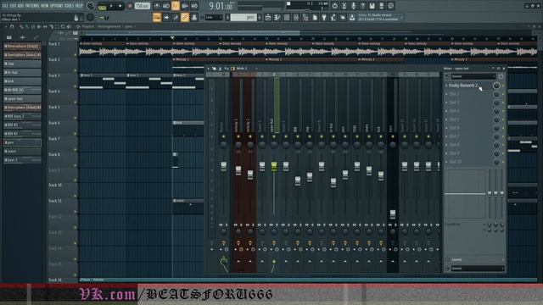
Task: Click the playlist timeline playhead marker
Action: [172, 37]
